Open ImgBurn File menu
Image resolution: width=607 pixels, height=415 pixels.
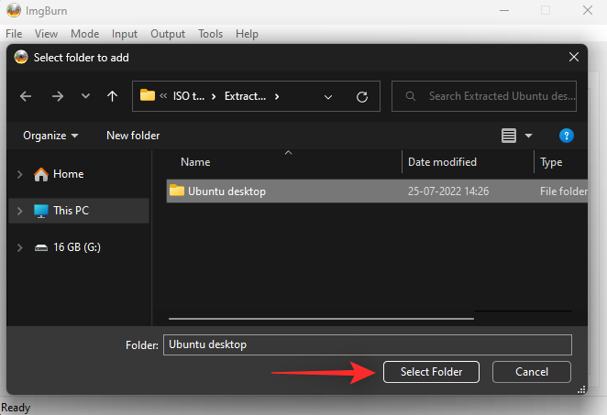[14, 34]
